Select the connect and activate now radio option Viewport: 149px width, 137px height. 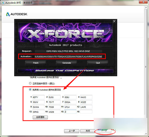tap(30, 83)
